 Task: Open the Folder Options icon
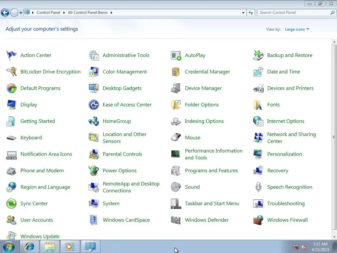[176, 105]
